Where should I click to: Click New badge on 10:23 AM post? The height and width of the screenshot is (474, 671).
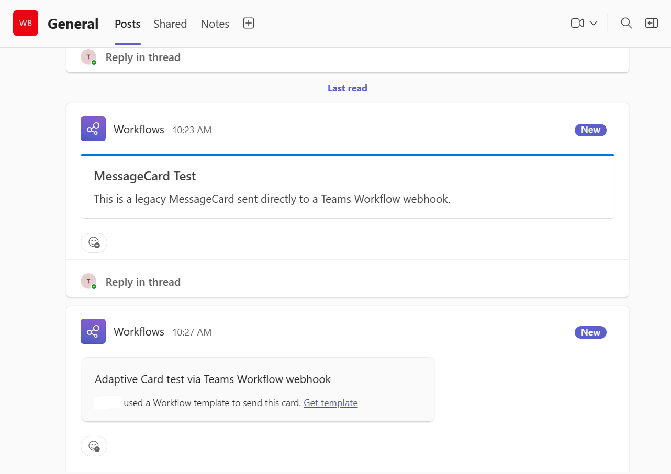click(590, 130)
